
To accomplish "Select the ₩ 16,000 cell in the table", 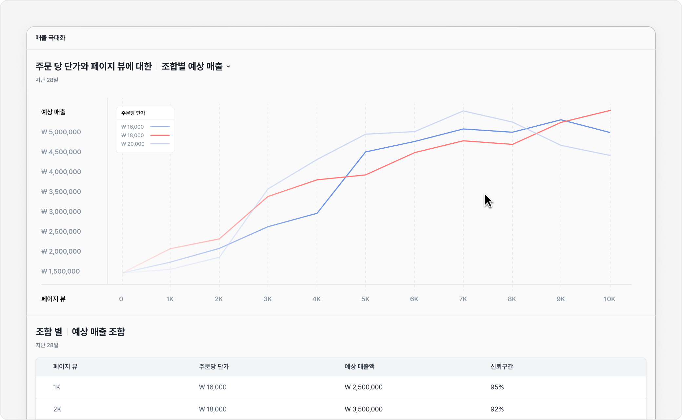I will pyautogui.click(x=213, y=387).
